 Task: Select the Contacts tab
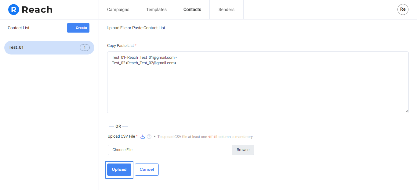tap(192, 9)
